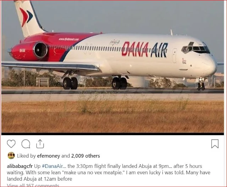The image size is (227, 187).
Task: Click the Dana Air airplane photo
Action: [x=112, y=67]
